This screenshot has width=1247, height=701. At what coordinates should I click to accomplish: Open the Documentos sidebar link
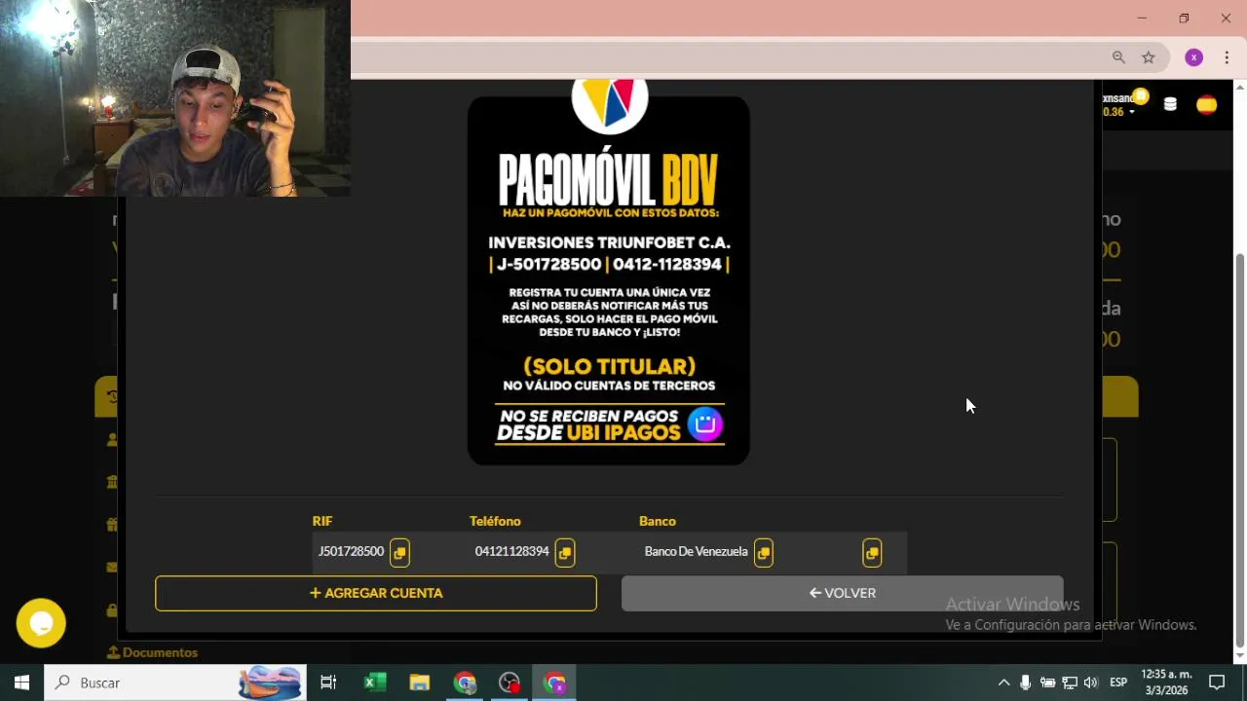click(153, 652)
